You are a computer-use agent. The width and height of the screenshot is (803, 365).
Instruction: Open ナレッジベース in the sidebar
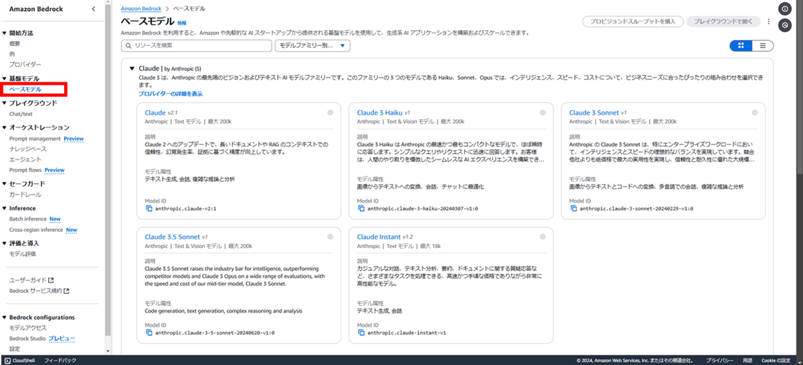coord(28,149)
